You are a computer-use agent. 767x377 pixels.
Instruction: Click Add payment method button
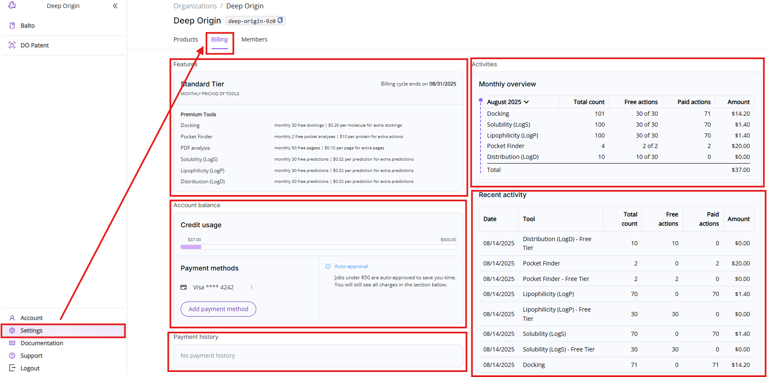click(x=218, y=309)
